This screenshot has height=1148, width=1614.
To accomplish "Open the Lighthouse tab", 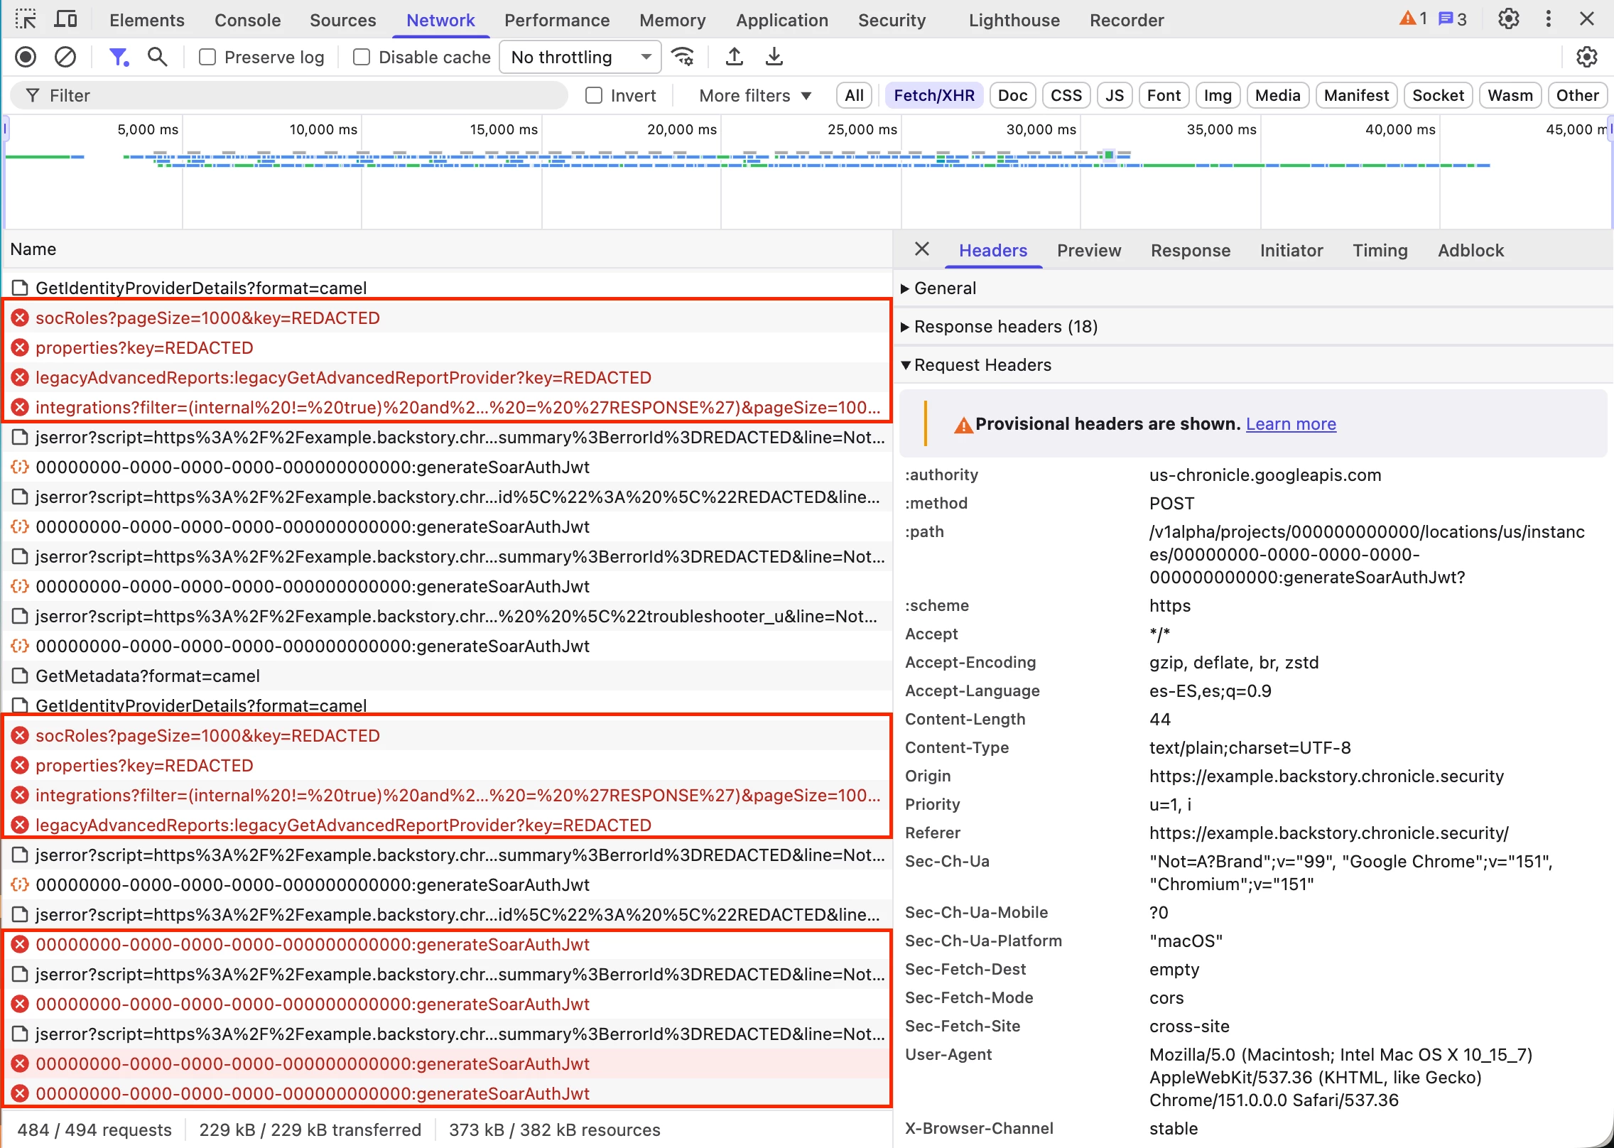I will 1014,20.
